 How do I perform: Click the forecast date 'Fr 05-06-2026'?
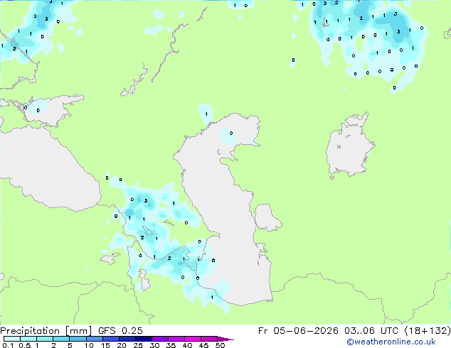[x=298, y=331]
